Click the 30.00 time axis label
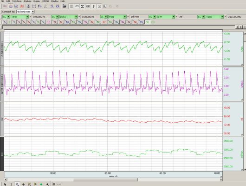 coord(53,173)
